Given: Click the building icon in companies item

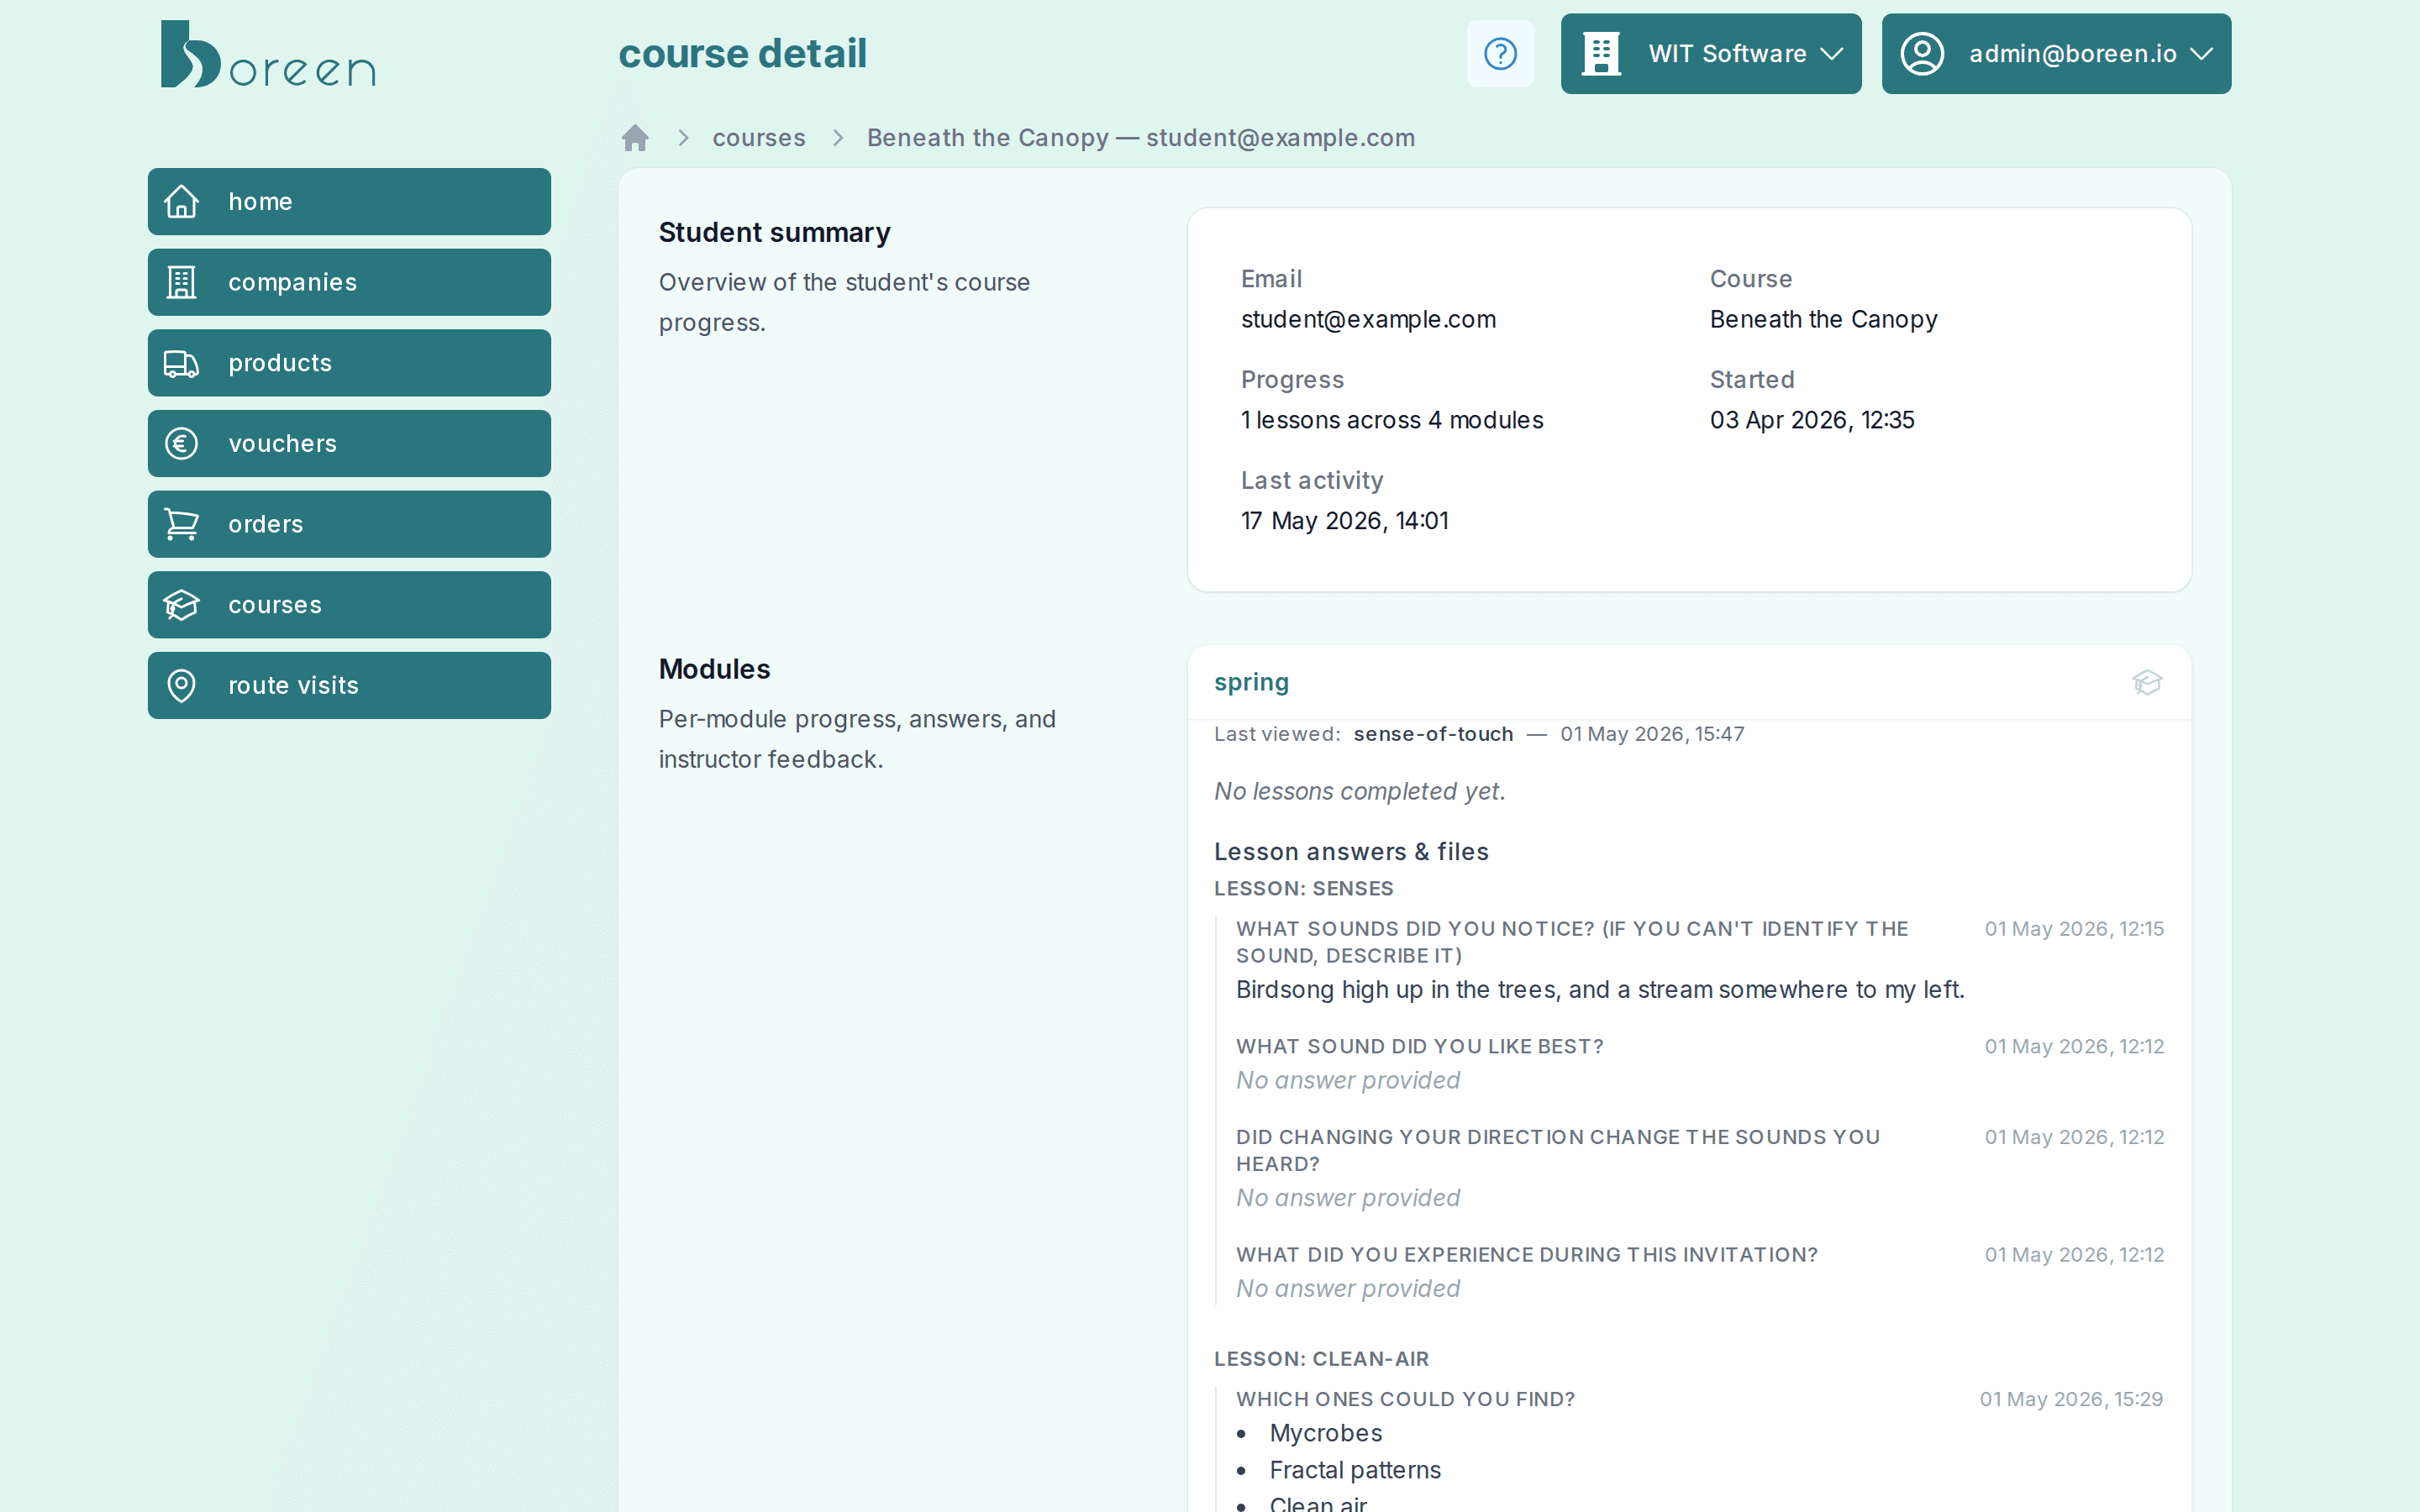Looking at the screenshot, I should 181,282.
